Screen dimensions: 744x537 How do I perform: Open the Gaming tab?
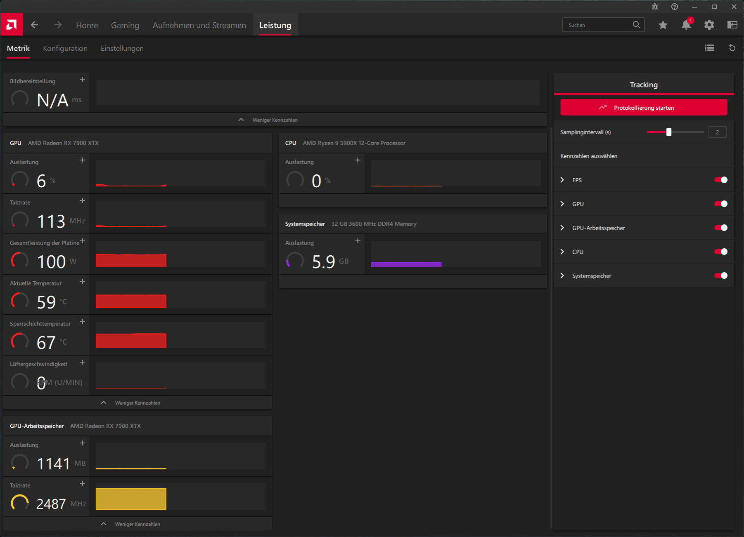(x=125, y=25)
